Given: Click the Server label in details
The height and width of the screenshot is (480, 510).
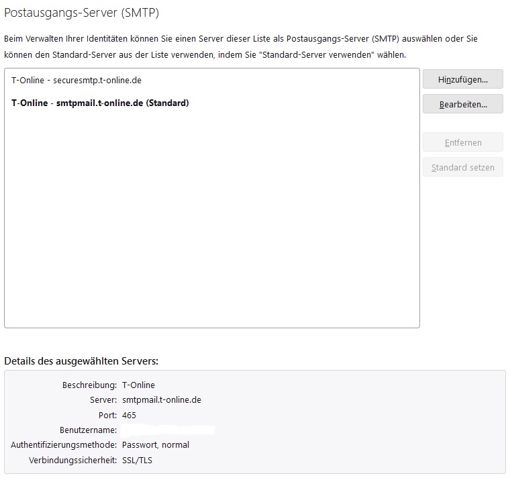Looking at the screenshot, I should click(x=103, y=400).
